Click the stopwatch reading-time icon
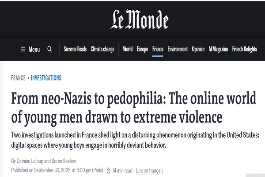This screenshot has width=265, height=177. (x=109, y=170)
